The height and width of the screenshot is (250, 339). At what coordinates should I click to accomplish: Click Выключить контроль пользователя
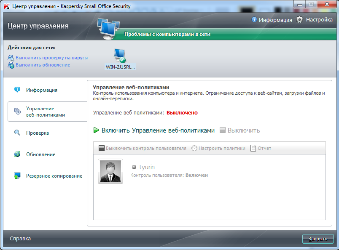(146, 148)
